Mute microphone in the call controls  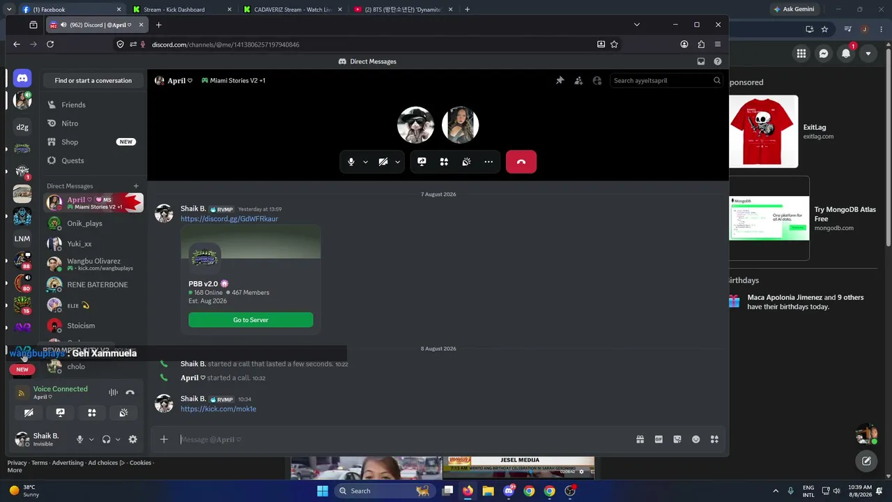pos(351,162)
